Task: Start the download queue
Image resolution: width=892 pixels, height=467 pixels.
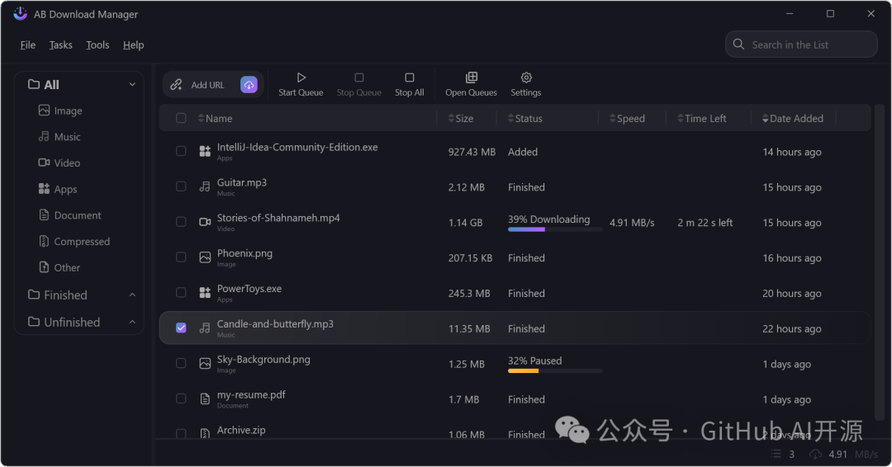Action: pyautogui.click(x=301, y=84)
